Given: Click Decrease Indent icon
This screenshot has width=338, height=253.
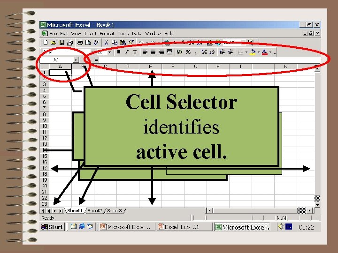Looking at the screenshot, I should click(x=222, y=52).
